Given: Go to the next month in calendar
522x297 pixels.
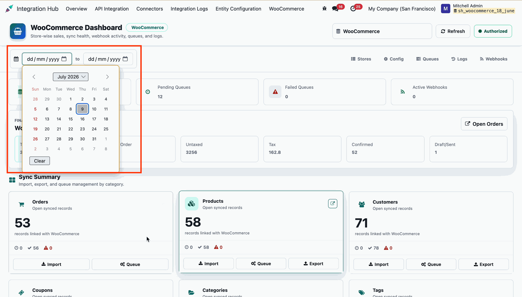Looking at the screenshot, I should 107,77.
